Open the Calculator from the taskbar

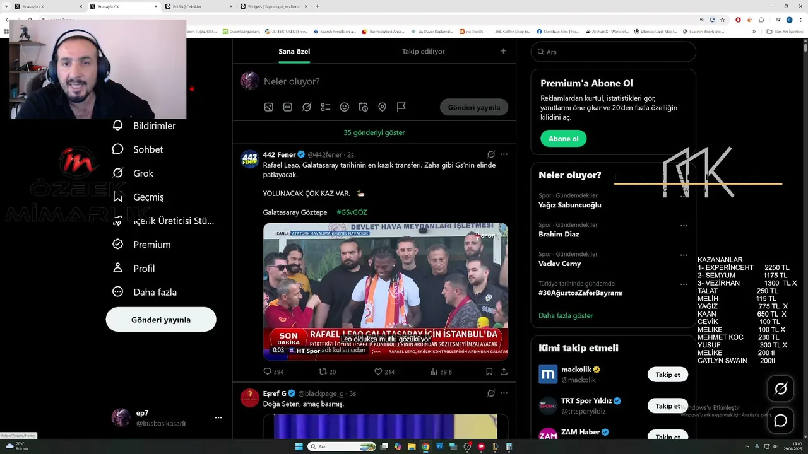click(509, 446)
